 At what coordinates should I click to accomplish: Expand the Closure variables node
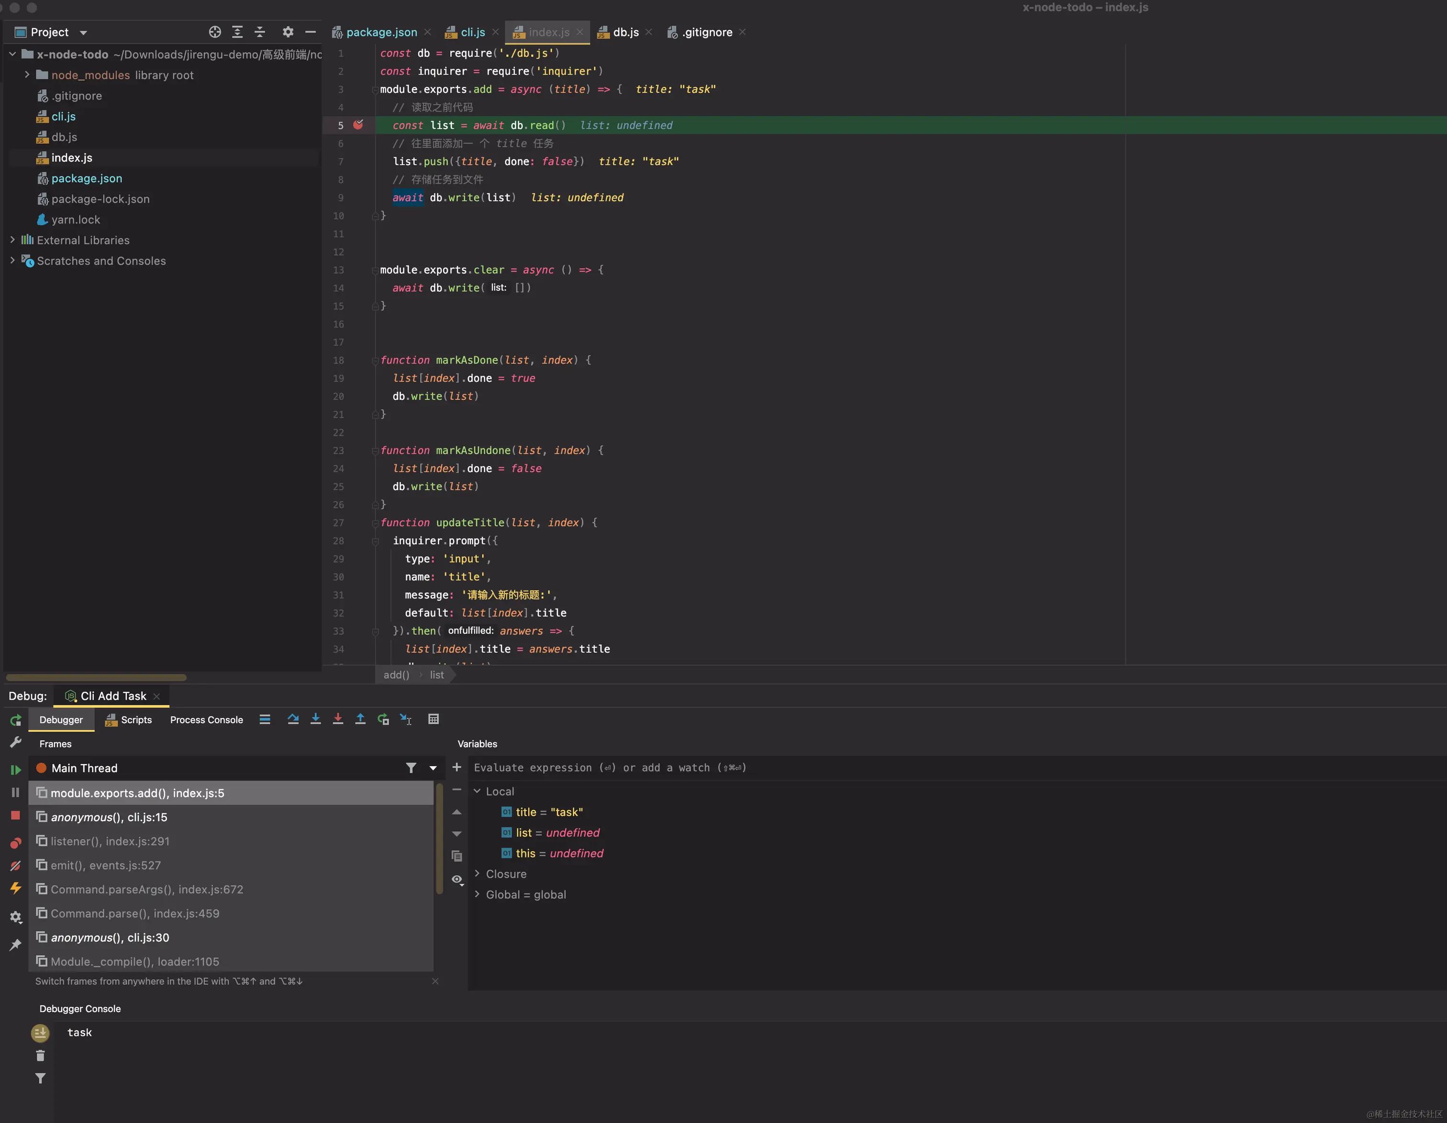(x=477, y=874)
